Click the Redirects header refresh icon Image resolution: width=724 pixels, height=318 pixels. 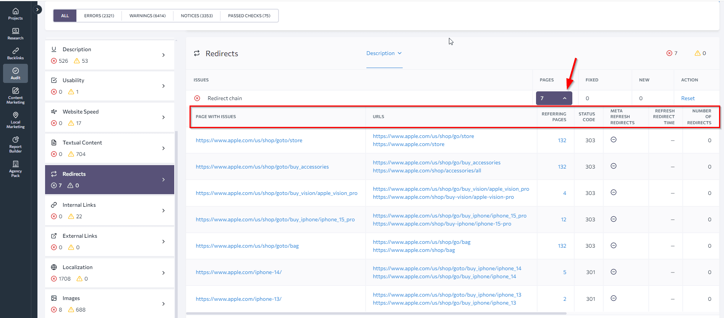point(197,53)
